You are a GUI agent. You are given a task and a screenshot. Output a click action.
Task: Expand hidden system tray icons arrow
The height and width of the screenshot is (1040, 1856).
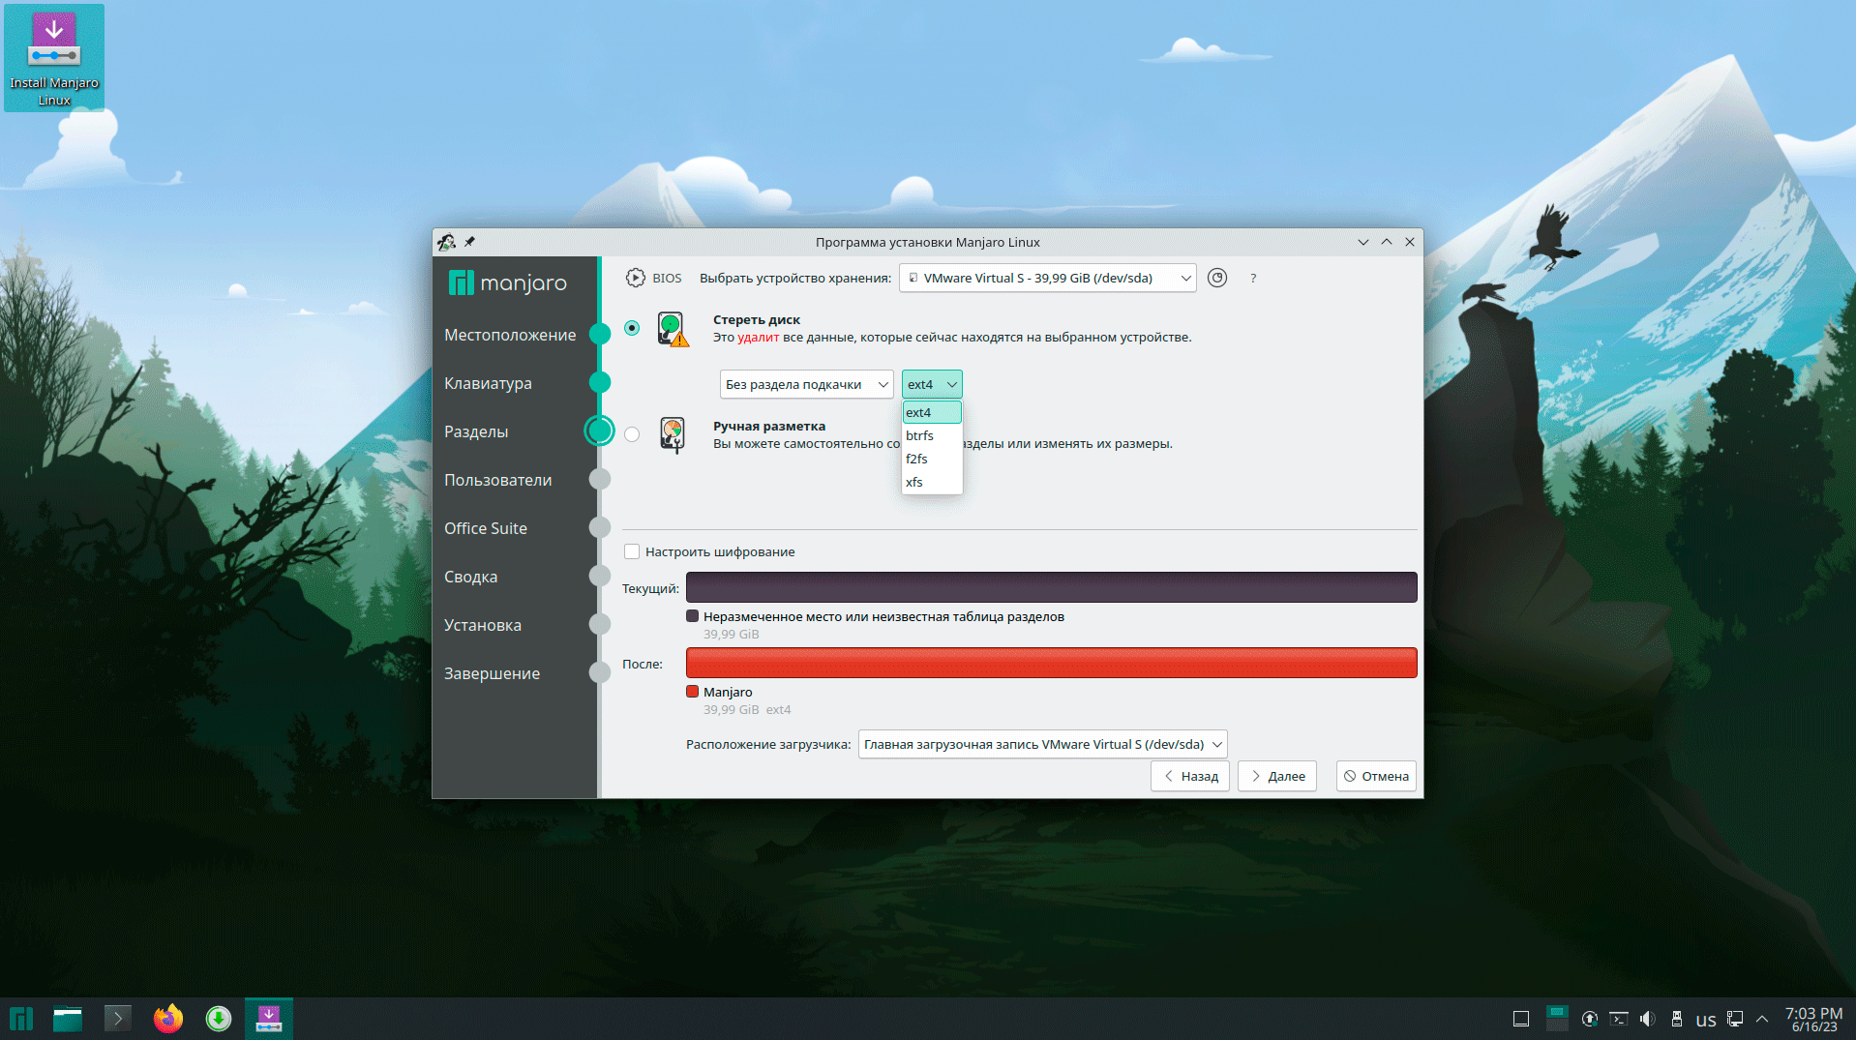pos(1762,1019)
